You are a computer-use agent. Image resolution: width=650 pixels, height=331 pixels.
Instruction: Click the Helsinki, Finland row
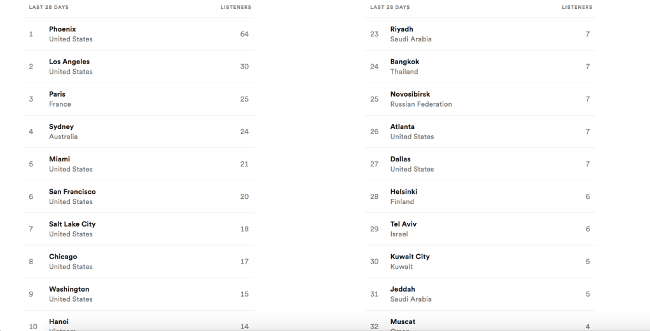[x=480, y=196]
